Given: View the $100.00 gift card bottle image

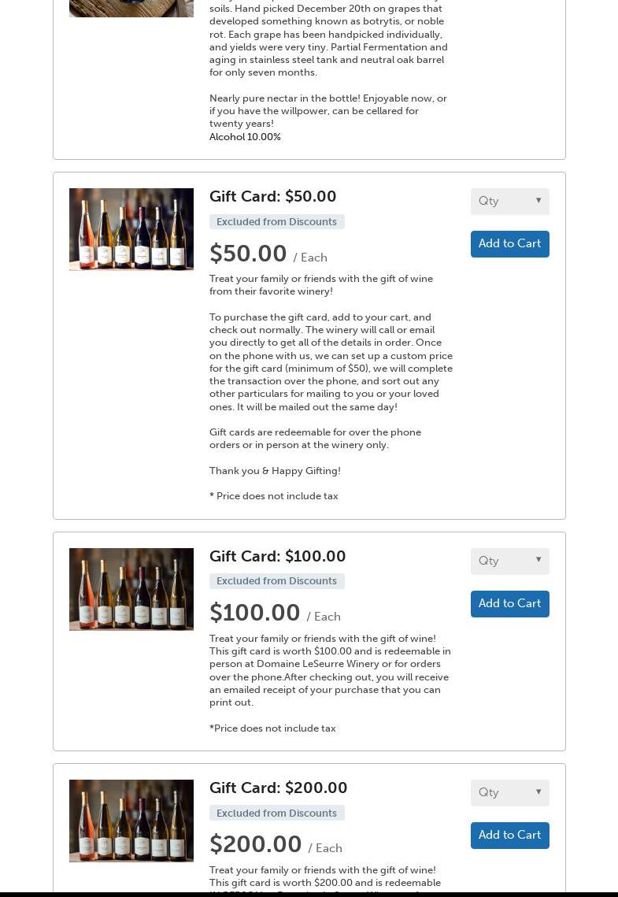Looking at the screenshot, I should pyautogui.click(x=131, y=589).
